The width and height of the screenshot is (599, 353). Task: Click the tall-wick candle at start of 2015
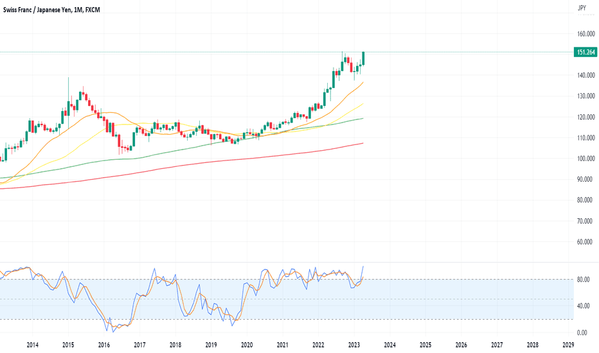(68, 102)
